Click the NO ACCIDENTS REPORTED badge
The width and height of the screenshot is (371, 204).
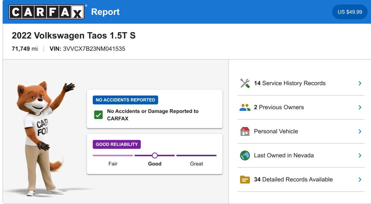(126, 100)
